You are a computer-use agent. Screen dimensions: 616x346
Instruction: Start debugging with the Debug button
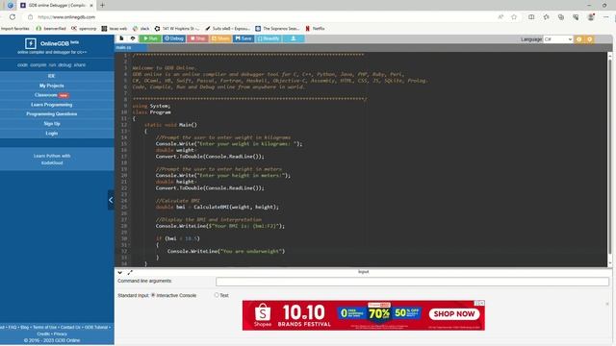pyautogui.click(x=174, y=38)
